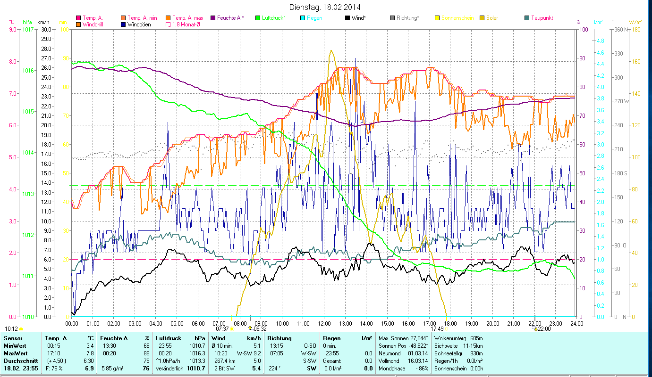Select the green Luftdruck legend square
Image resolution: width=652 pixels, height=377 pixels.
tap(257, 18)
